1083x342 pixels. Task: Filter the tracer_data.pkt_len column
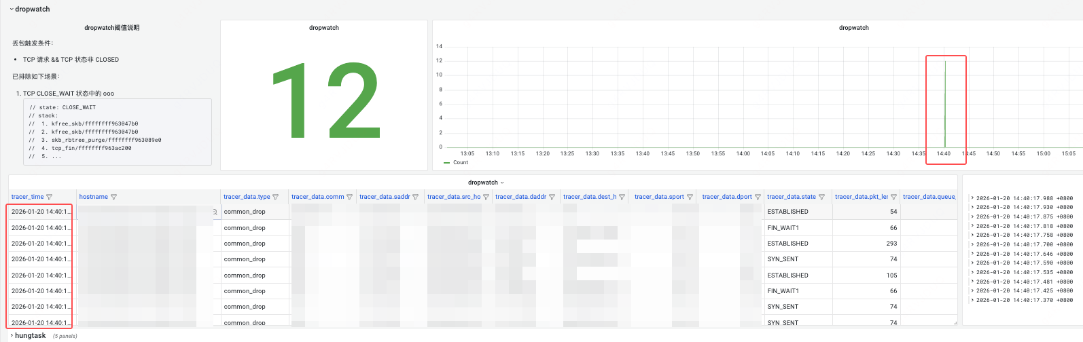tap(893, 197)
